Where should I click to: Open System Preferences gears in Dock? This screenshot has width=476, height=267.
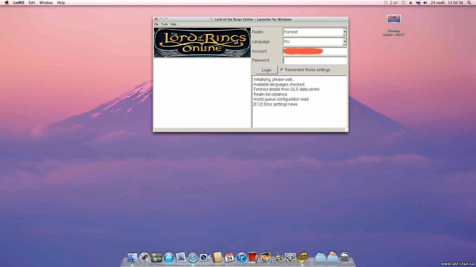(x=290, y=257)
